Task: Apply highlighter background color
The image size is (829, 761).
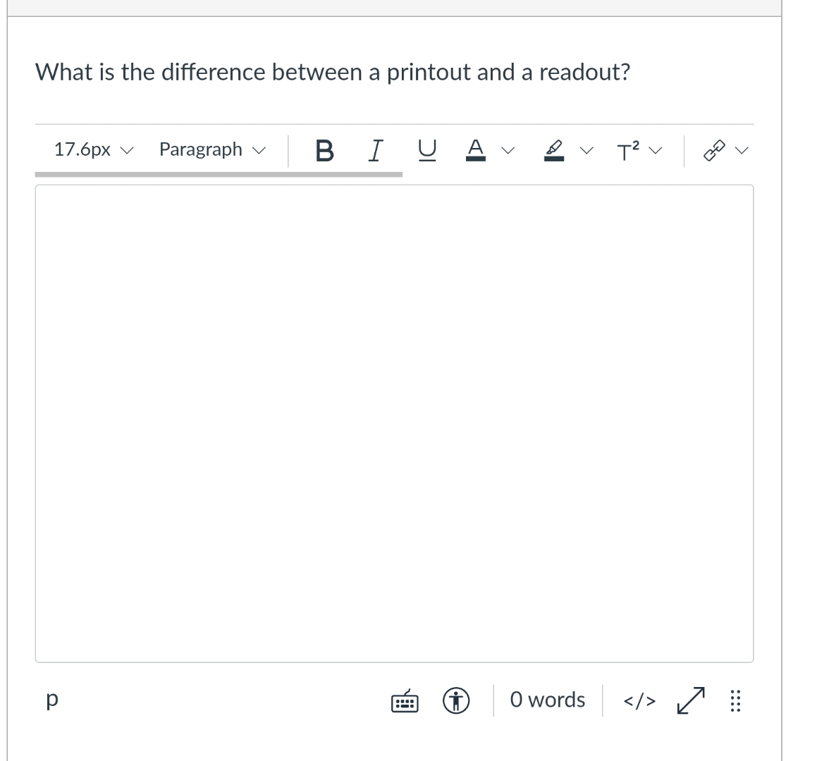Action: click(x=554, y=149)
